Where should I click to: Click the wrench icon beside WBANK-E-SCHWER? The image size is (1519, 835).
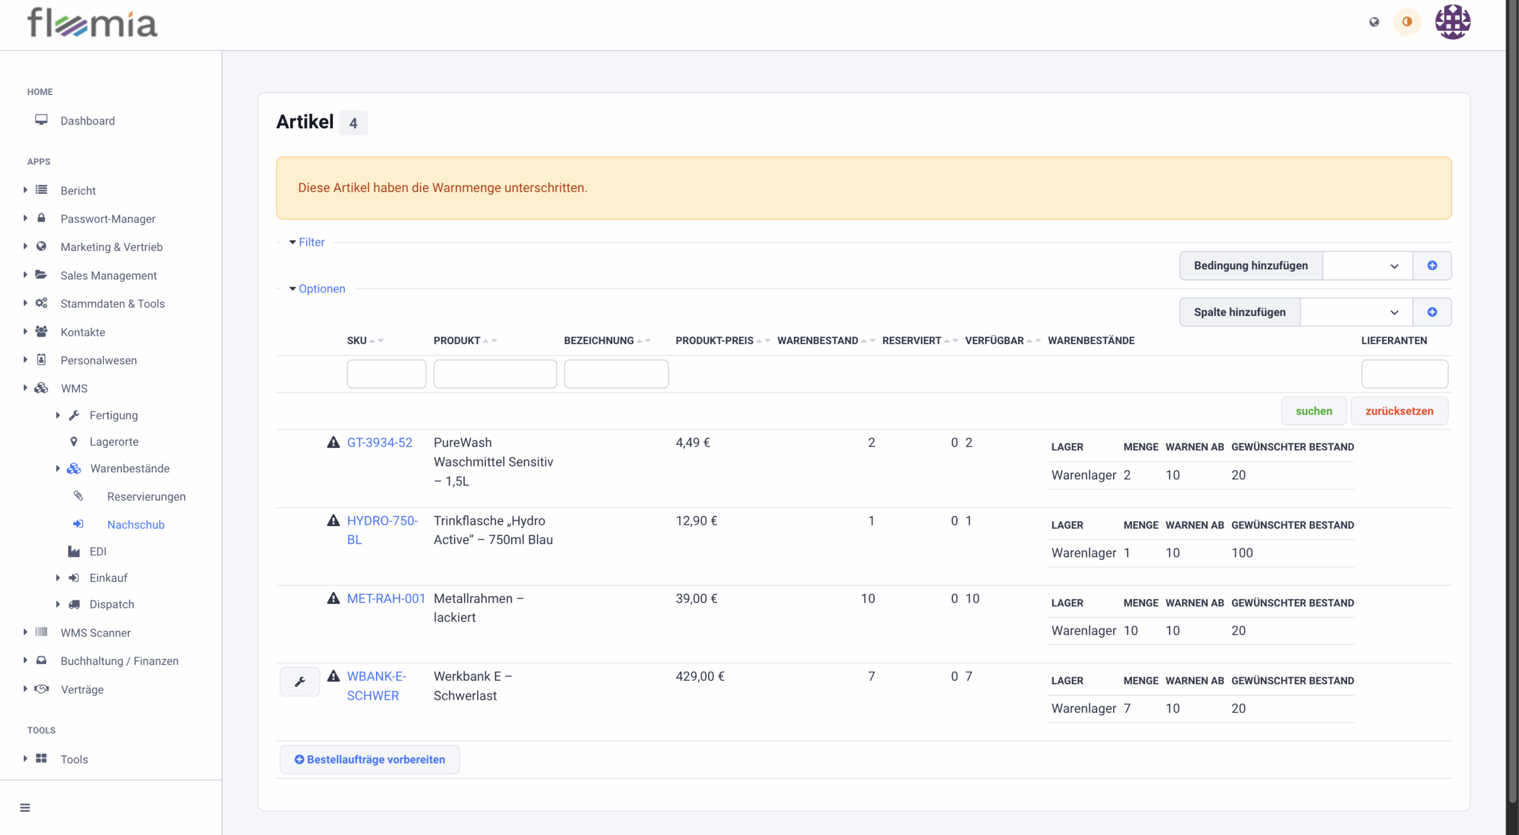pyautogui.click(x=300, y=682)
